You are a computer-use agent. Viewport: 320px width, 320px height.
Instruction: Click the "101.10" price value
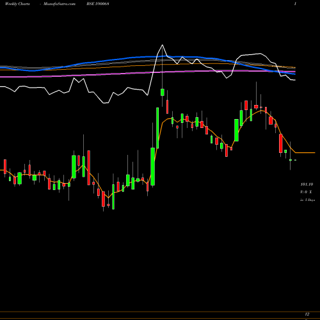[x=307, y=184]
